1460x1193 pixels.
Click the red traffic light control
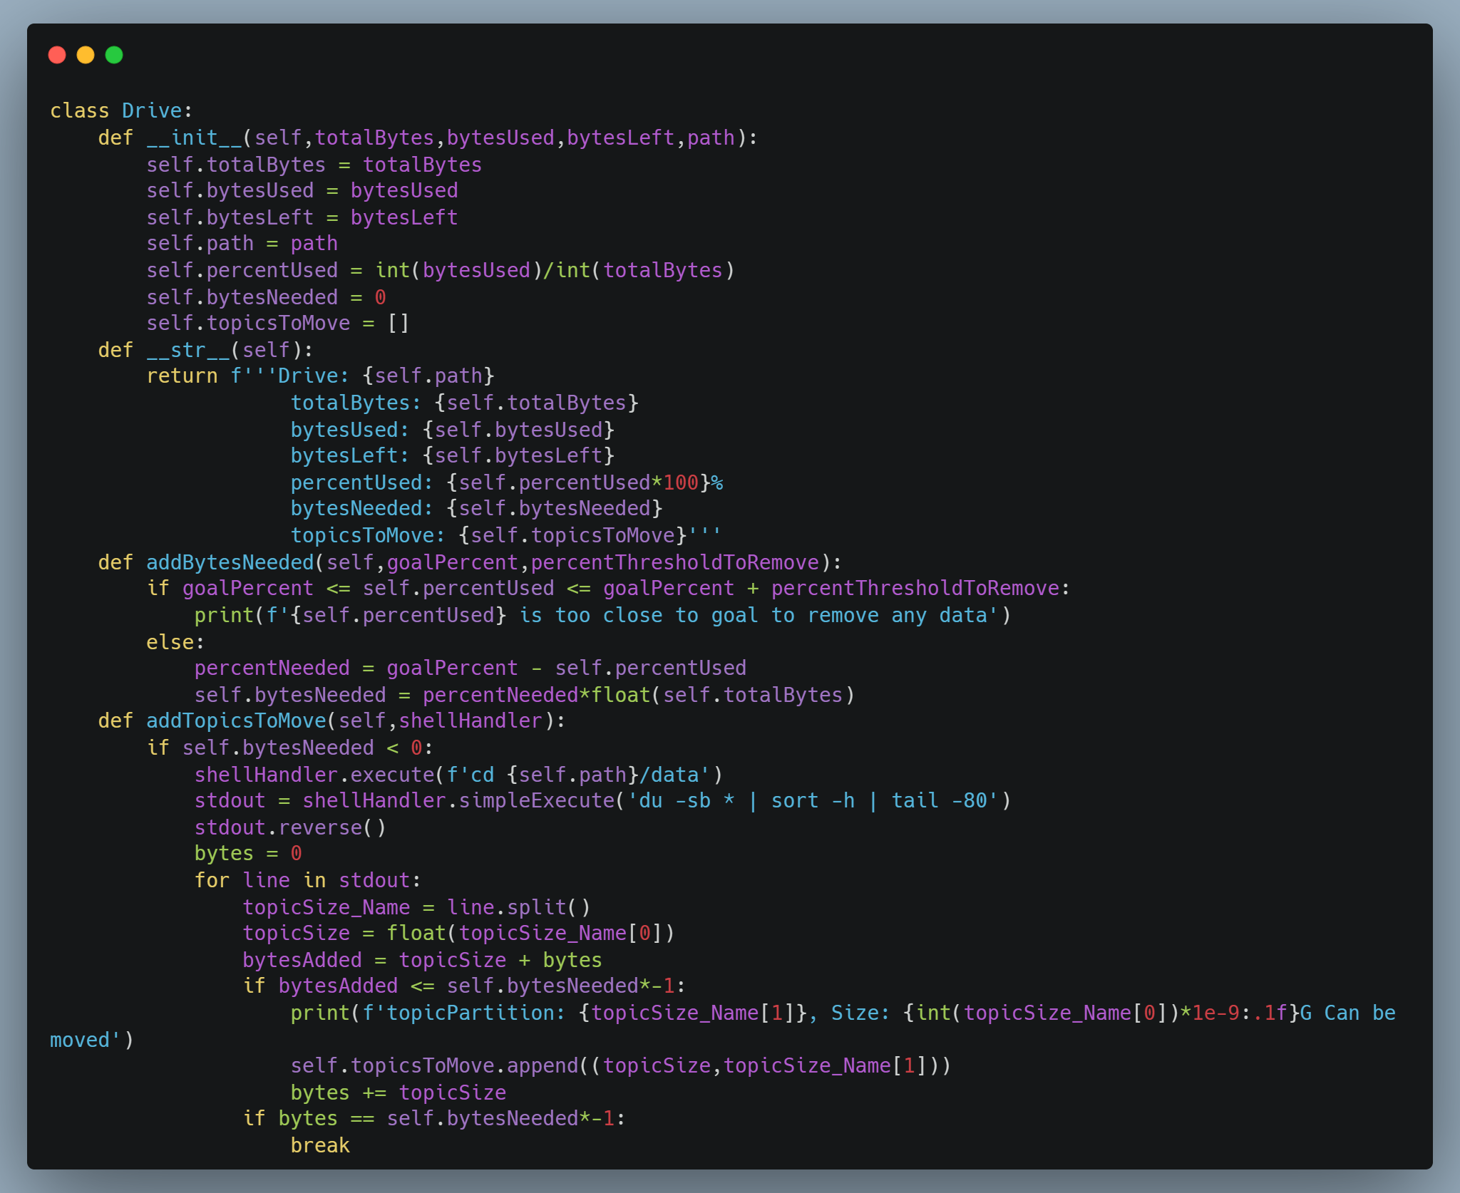(58, 54)
